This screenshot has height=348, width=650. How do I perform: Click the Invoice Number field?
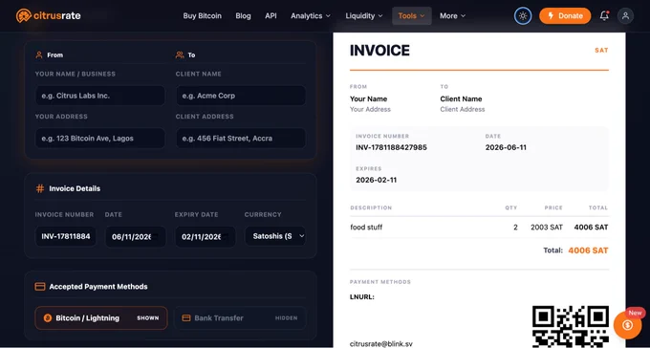(x=66, y=236)
